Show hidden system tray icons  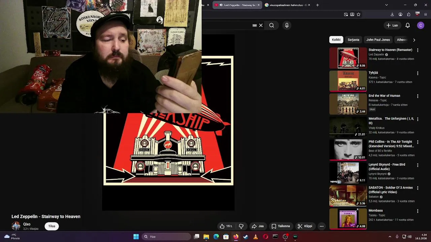(390, 237)
